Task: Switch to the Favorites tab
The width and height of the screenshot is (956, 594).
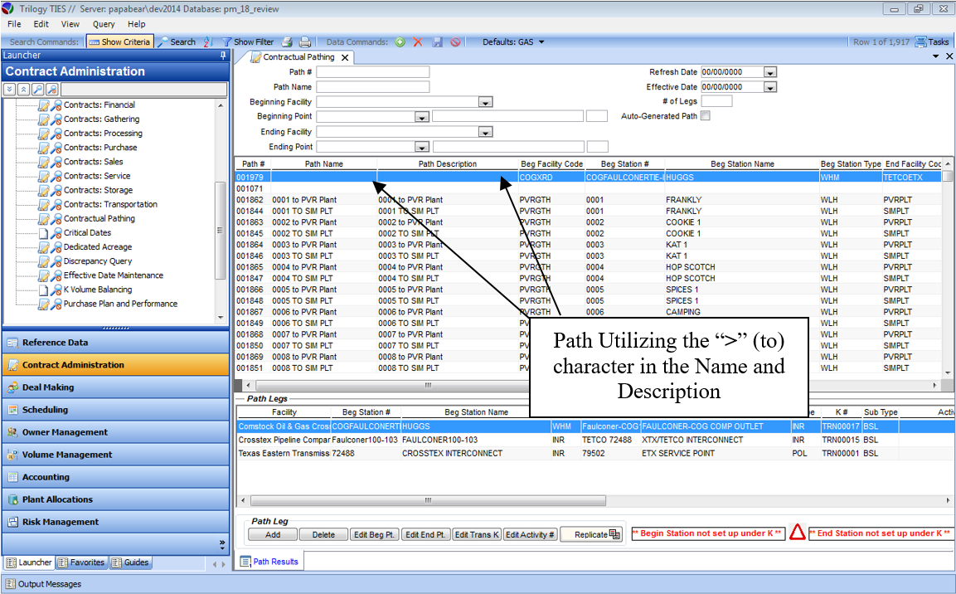Action: 81,562
